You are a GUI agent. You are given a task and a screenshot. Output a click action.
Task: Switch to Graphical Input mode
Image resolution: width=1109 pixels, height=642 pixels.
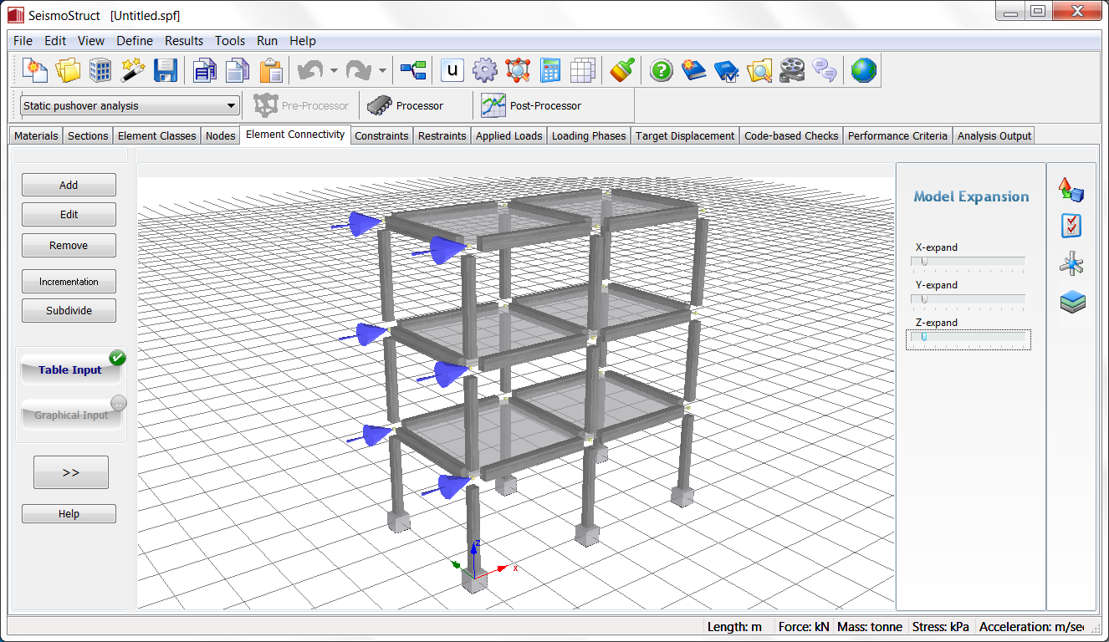coord(71,415)
